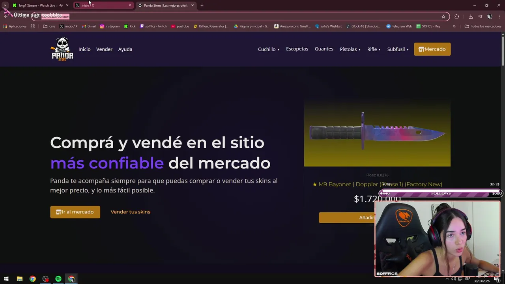Click the Panda Store logo
The height and width of the screenshot is (284, 505).
pos(62,49)
